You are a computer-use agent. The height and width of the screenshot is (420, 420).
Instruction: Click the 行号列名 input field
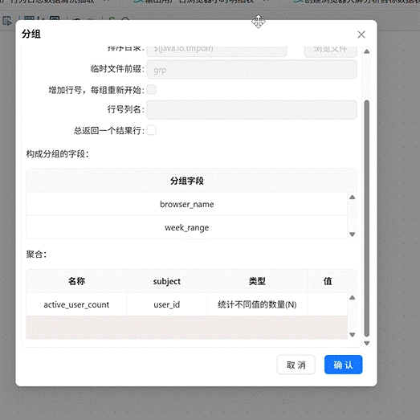pyautogui.click(x=251, y=109)
